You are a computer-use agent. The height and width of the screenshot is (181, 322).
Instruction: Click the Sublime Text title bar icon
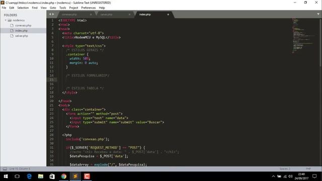pyautogui.click(x=3, y=3)
